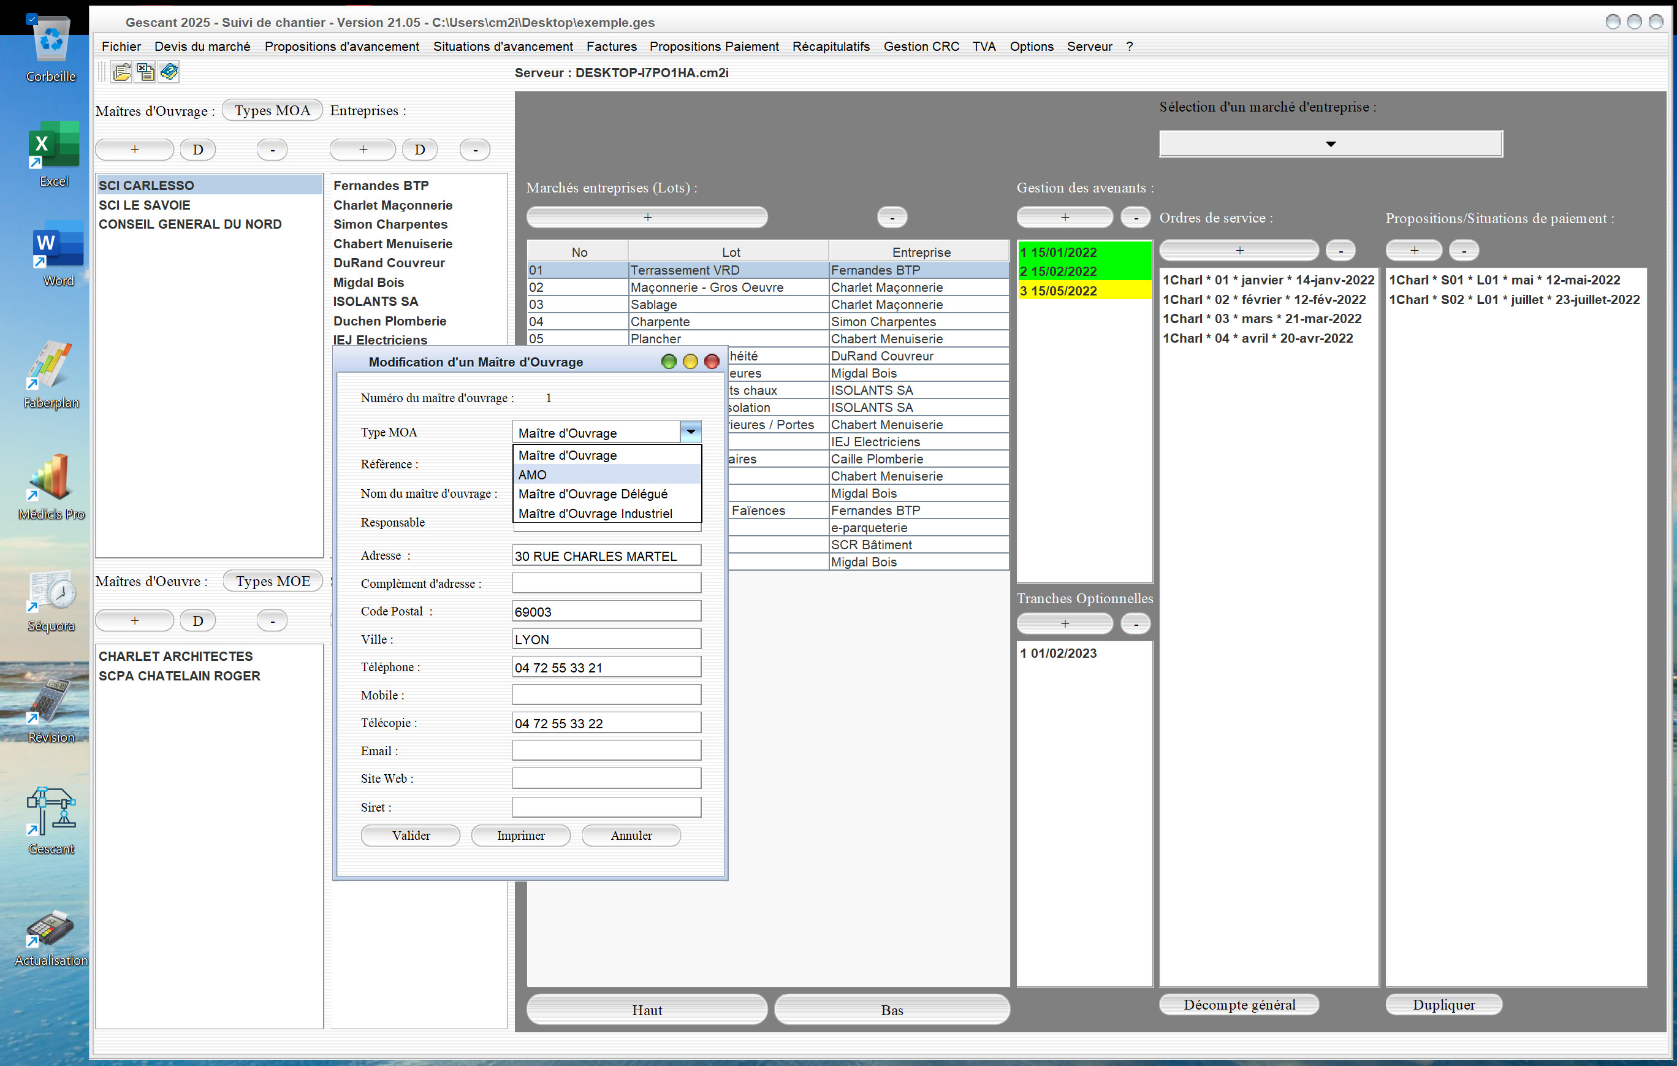Select AMO in the Type MOA list
1677x1066 pixels.
tap(607, 475)
